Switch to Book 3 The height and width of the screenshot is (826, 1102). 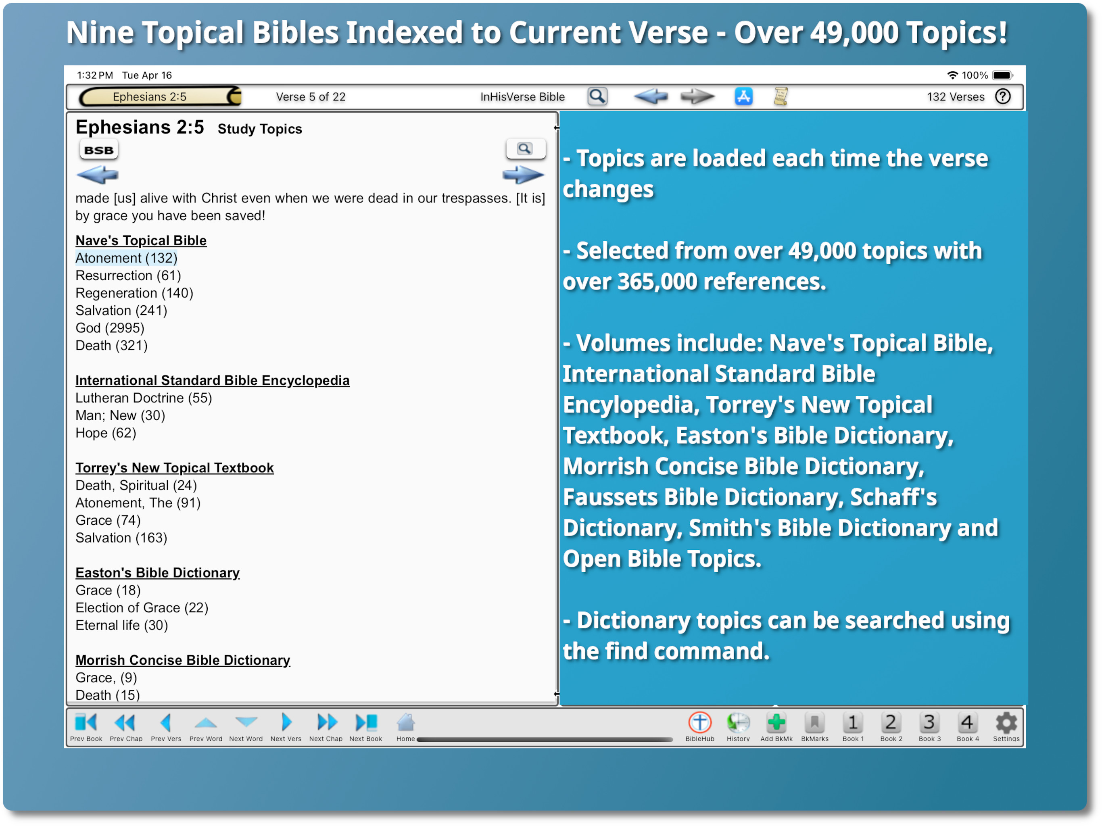930,727
